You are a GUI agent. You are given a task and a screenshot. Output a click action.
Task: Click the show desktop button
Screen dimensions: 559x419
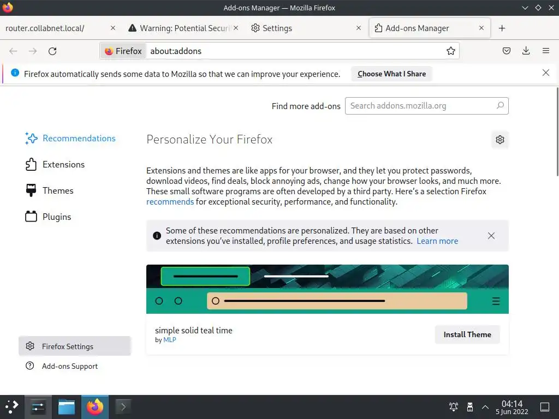click(545, 407)
